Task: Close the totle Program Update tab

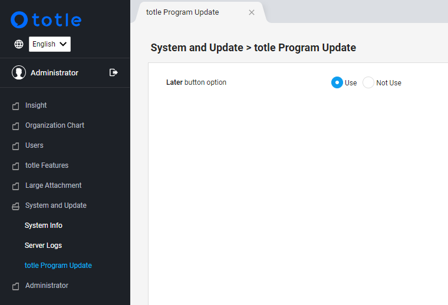Action: [252, 12]
